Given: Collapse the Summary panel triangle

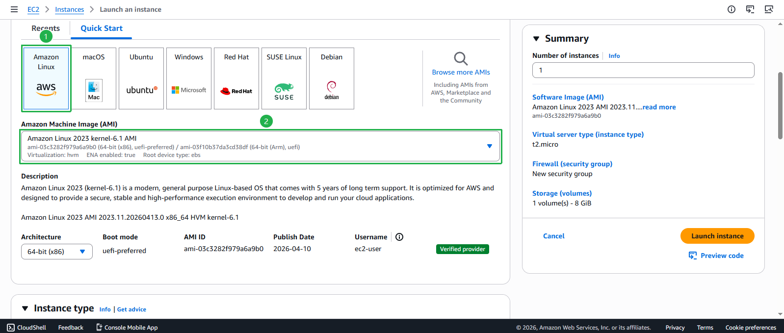Looking at the screenshot, I should point(536,39).
